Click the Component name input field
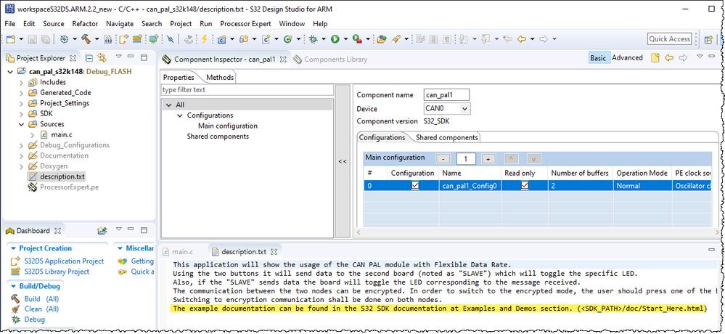Image resolution: width=725 pixels, height=334 pixels. click(x=446, y=95)
